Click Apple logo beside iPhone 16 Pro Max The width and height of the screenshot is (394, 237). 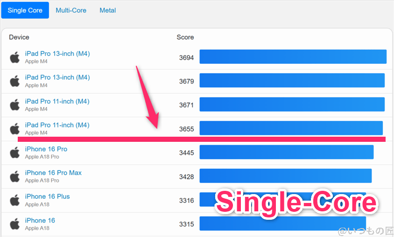15,176
